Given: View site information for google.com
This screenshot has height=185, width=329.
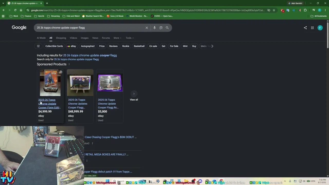Looking at the screenshot, I should pos(28,10).
